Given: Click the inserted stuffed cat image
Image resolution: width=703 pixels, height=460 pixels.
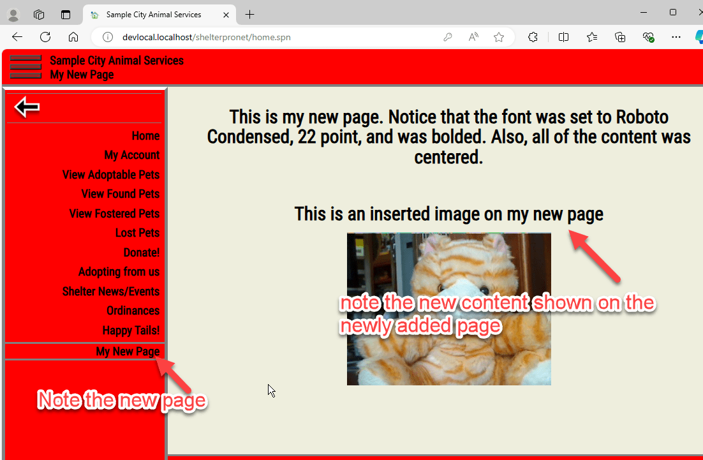Looking at the screenshot, I should (x=449, y=309).
